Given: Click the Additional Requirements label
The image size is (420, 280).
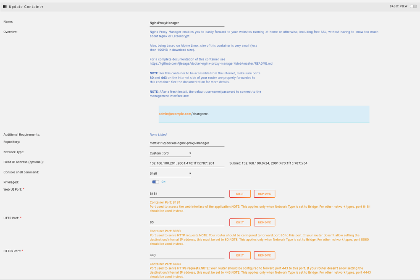Looking at the screenshot, I should pos(22,135).
